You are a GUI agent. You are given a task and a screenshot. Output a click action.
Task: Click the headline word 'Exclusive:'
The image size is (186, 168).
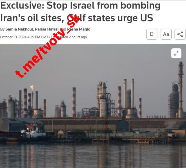[22, 5]
